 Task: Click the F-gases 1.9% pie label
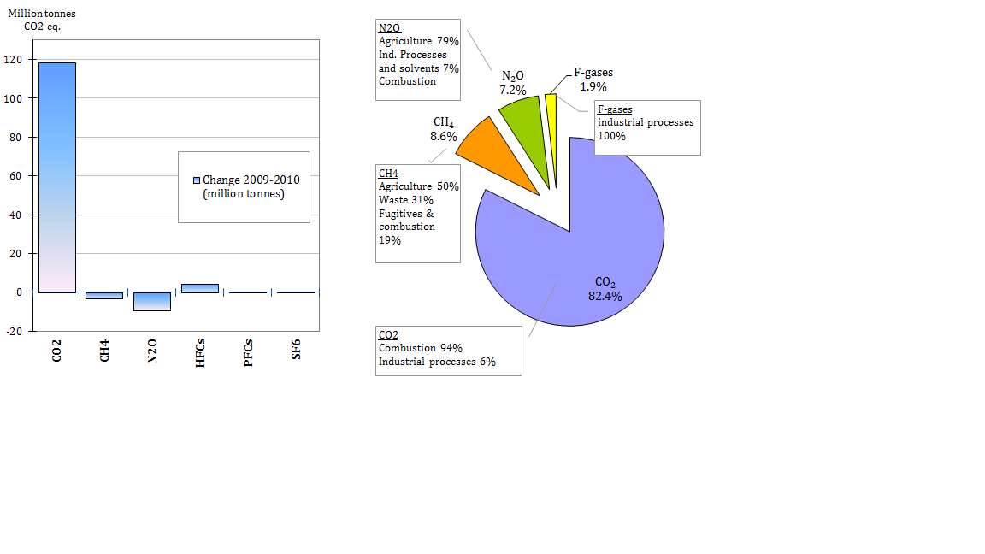click(593, 80)
